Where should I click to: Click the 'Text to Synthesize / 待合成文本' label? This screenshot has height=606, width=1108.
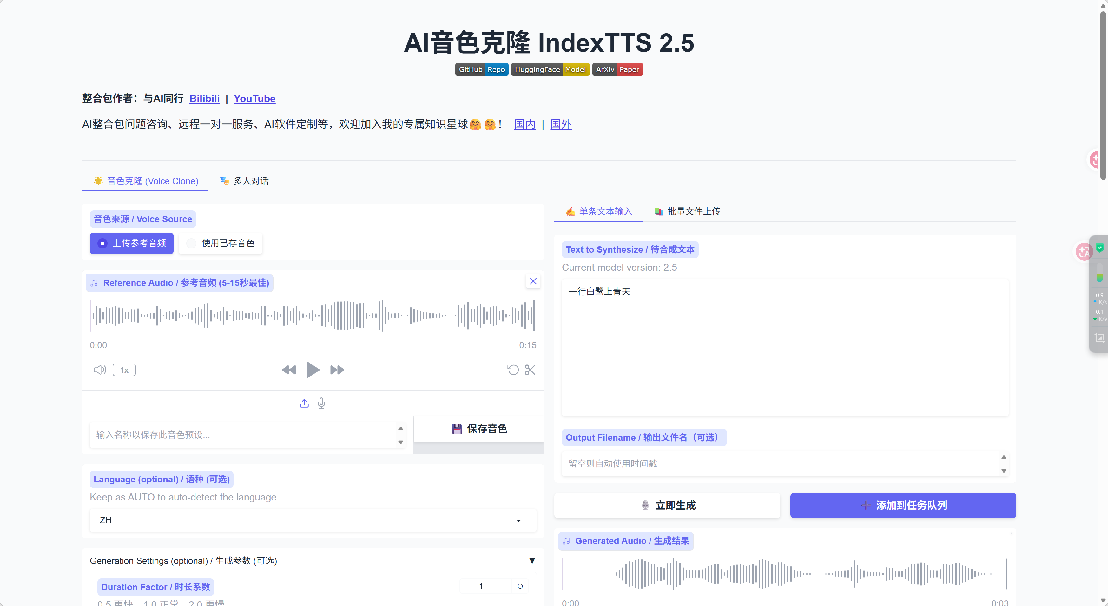[630, 250]
